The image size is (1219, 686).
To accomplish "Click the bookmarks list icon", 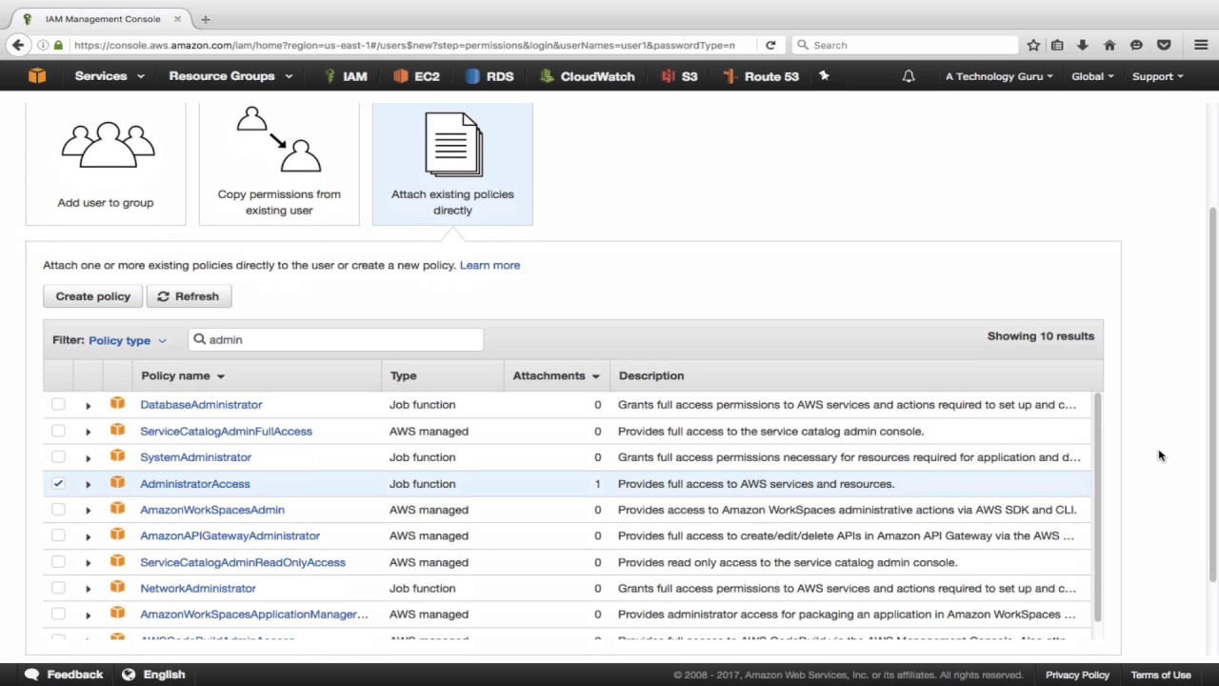I will pos(1057,45).
